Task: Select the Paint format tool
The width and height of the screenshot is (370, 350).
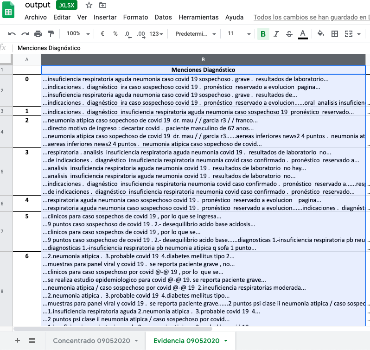Action: click(51, 34)
